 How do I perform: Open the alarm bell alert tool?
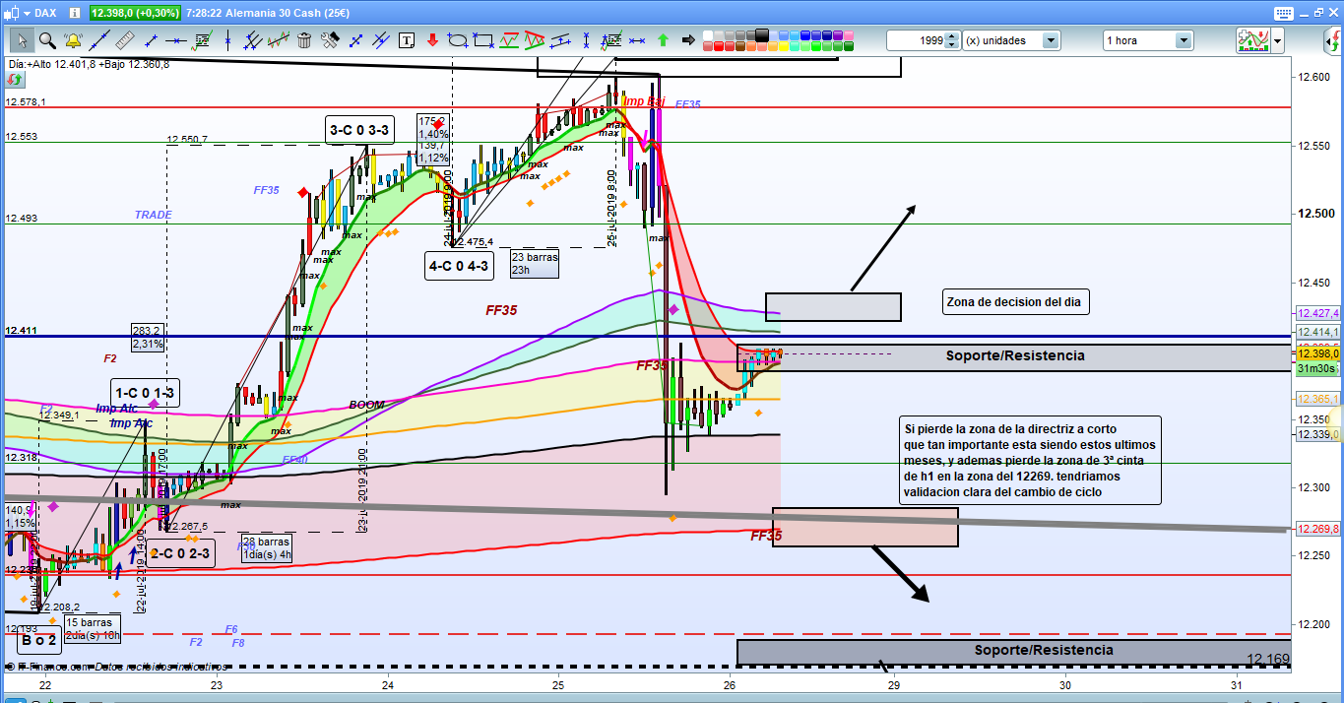point(72,40)
